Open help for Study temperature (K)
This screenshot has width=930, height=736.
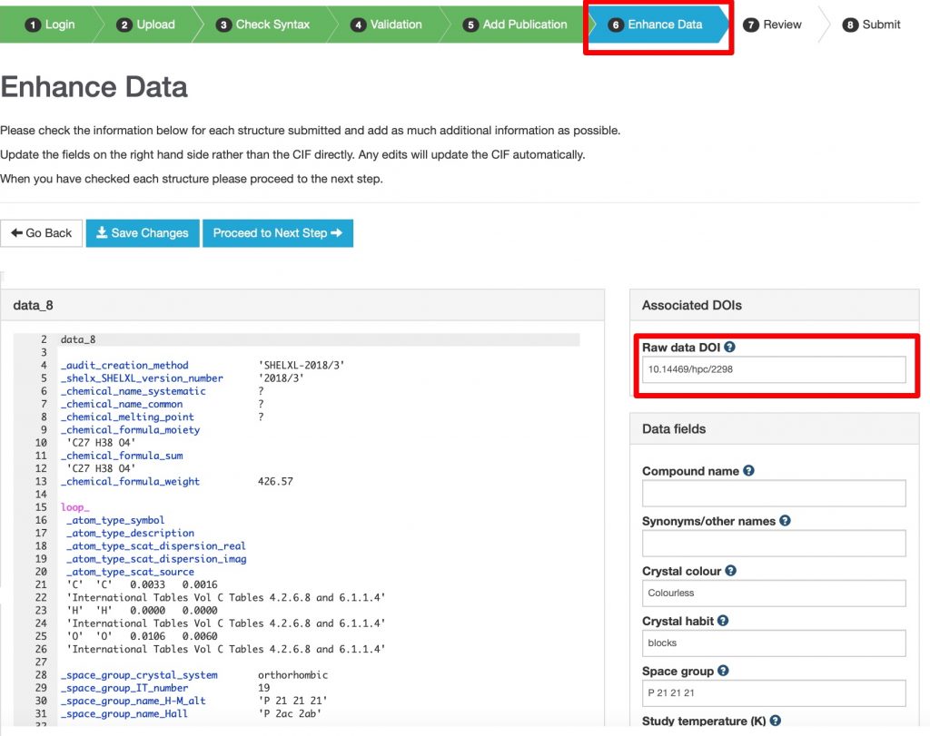(x=776, y=721)
